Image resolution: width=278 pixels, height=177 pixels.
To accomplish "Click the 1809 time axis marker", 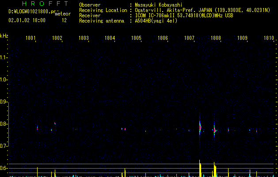I will 242,38.
